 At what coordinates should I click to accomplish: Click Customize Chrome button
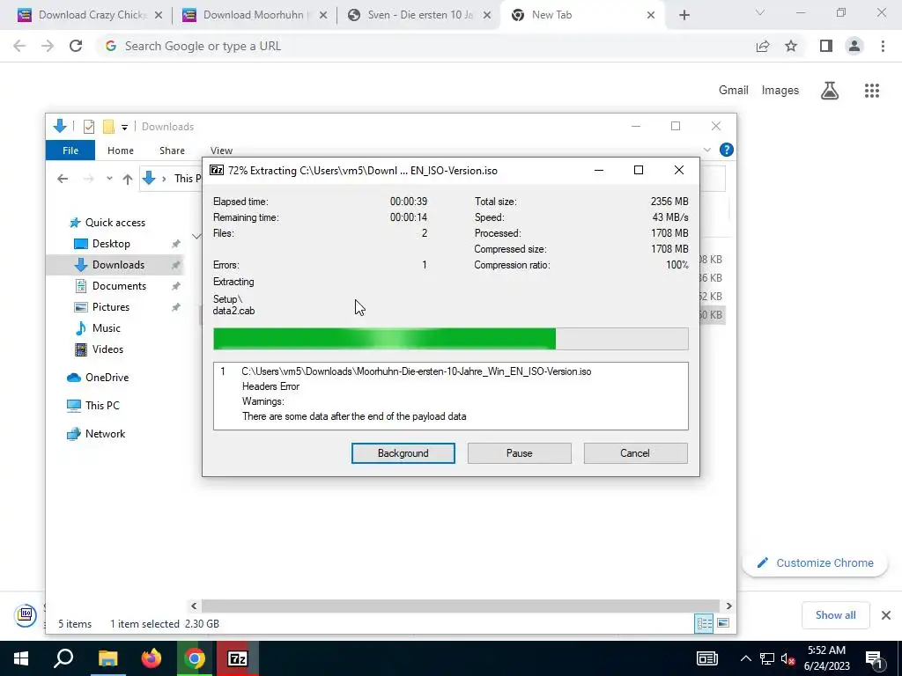pos(815,562)
